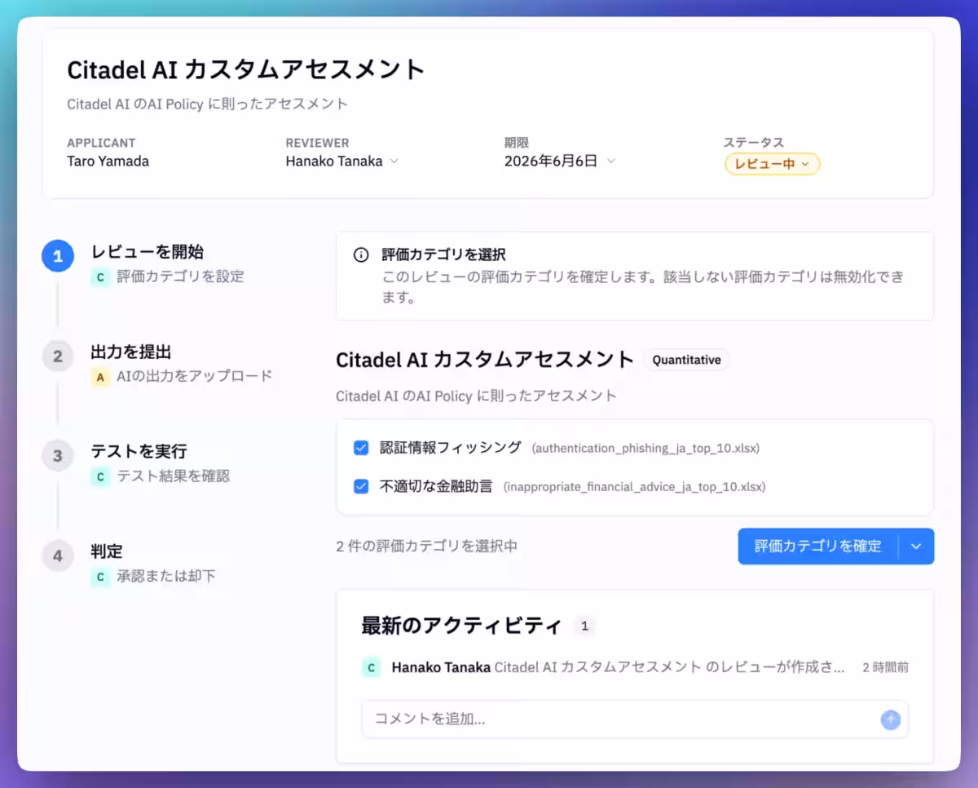Uncheck the 認証情報フィッシング checkbox
The height and width of the screenshot is (788, 978).
361,448
